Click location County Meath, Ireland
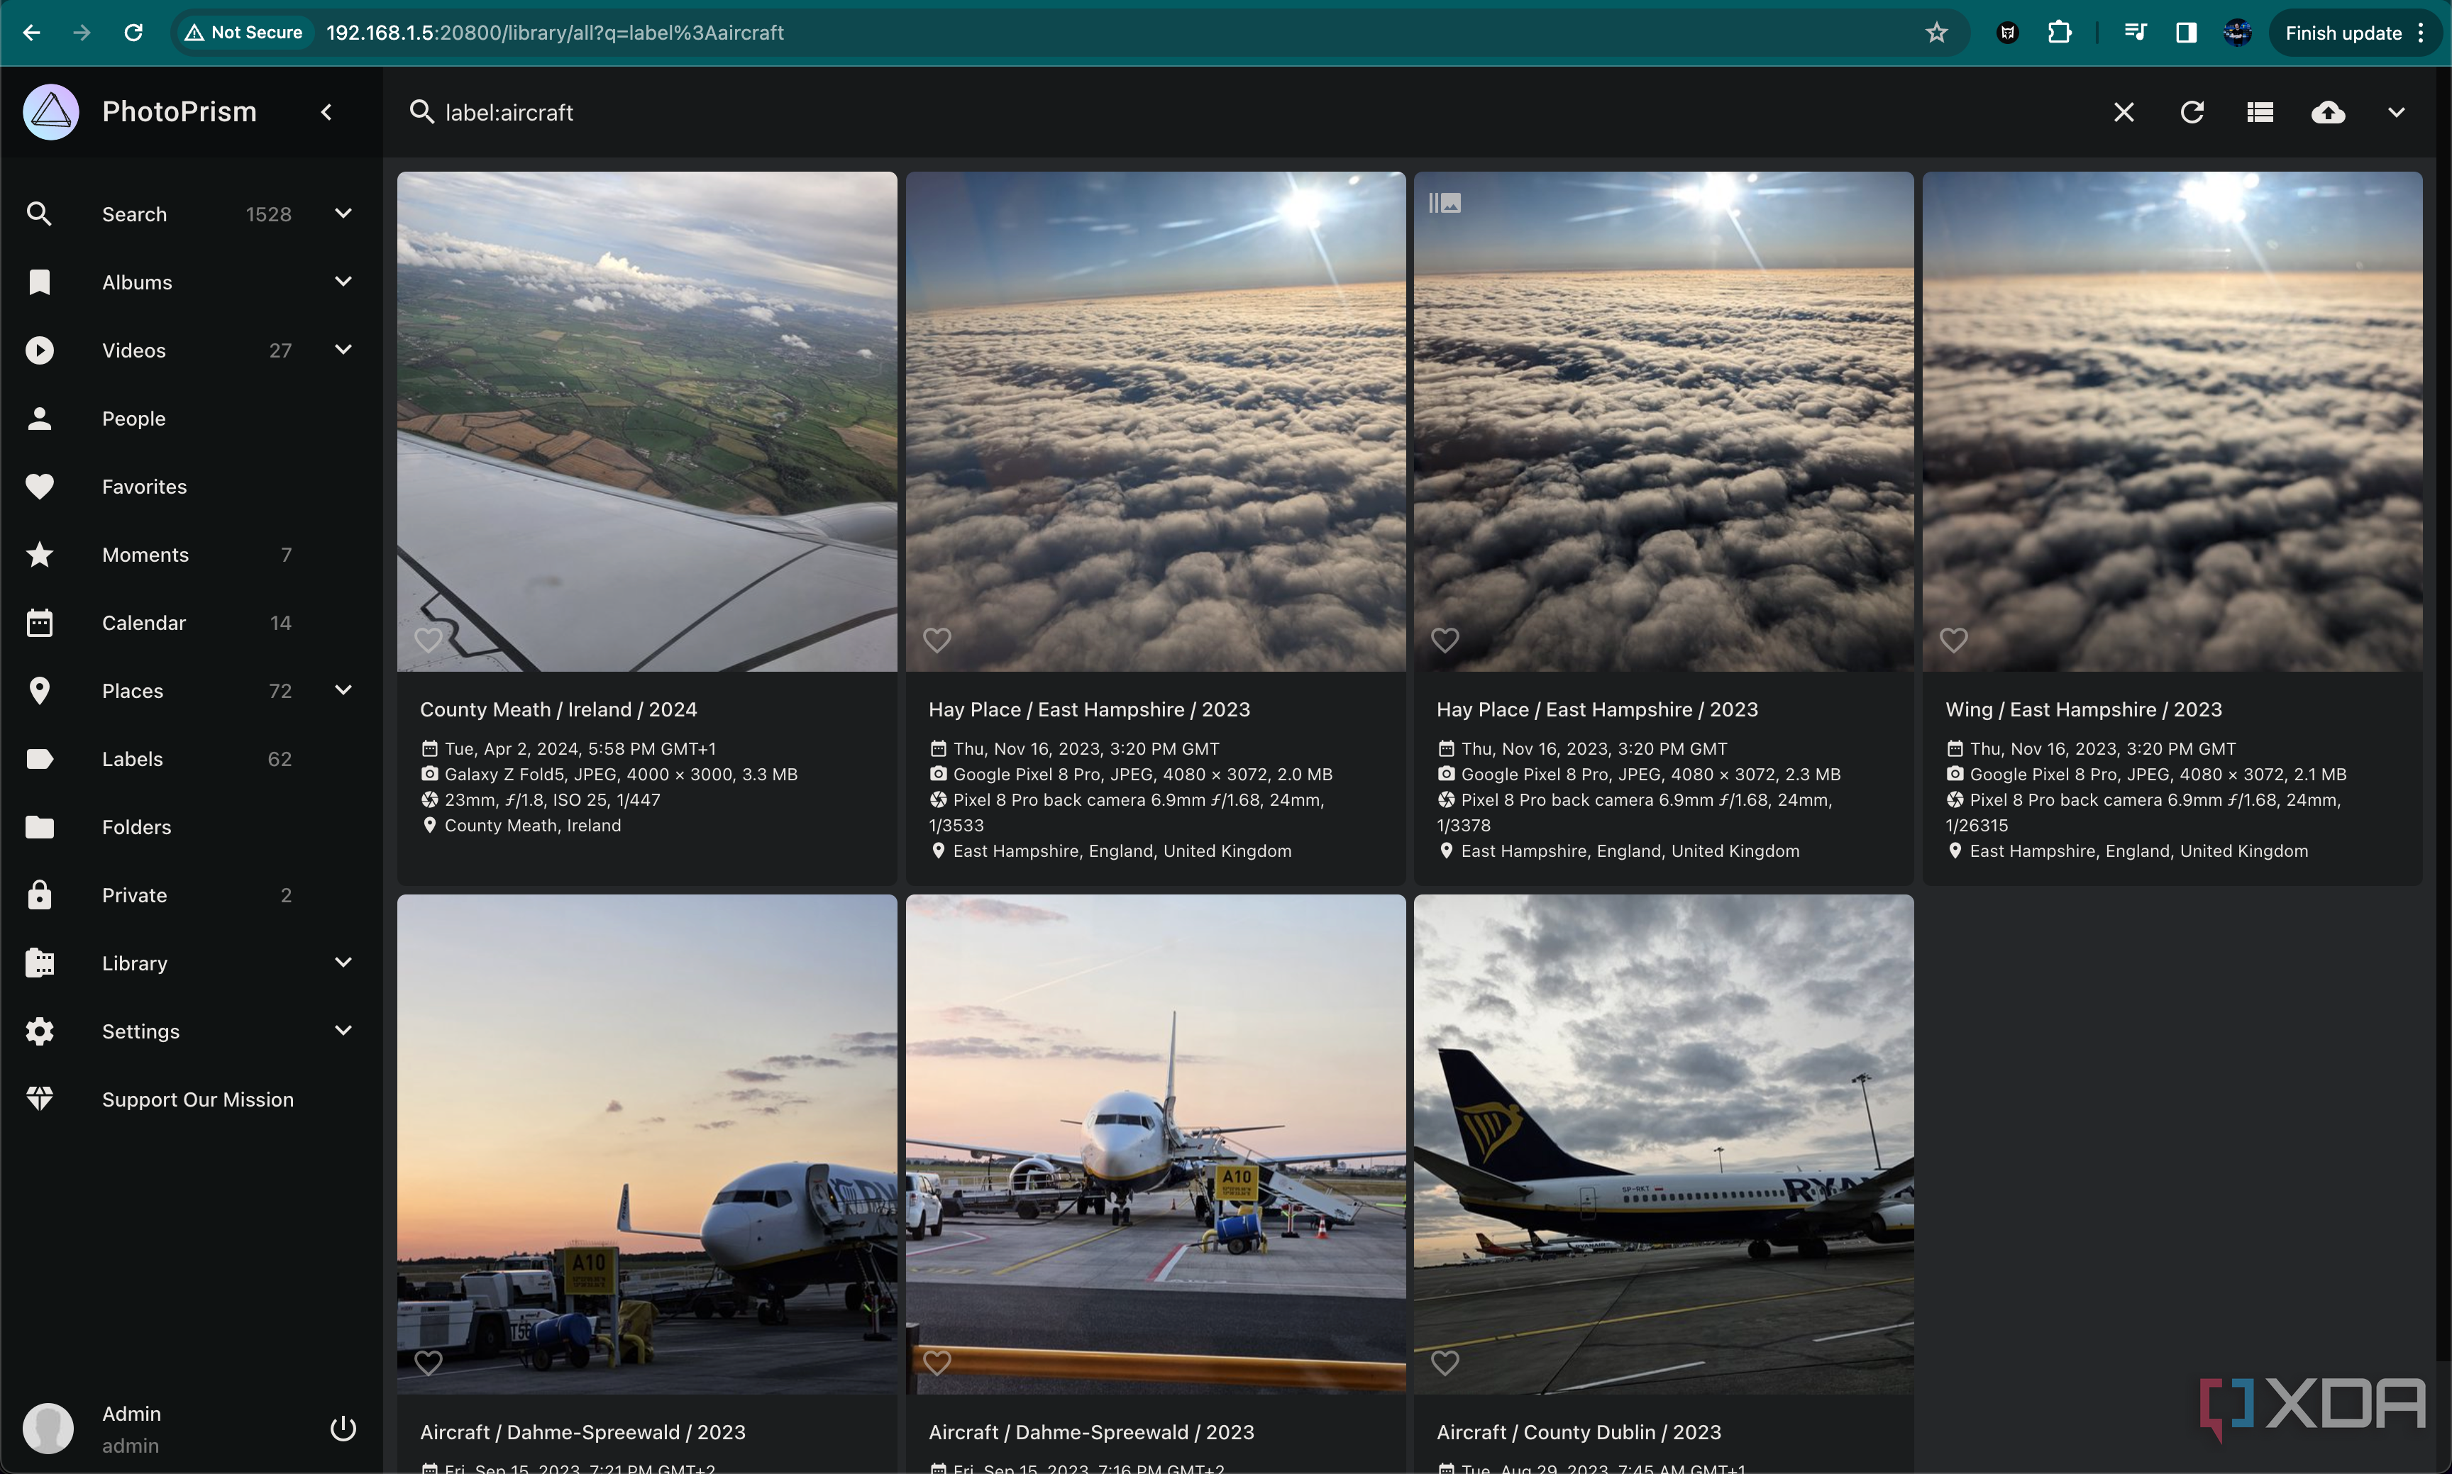The image size is (2452, 1474). click(533, 826)
